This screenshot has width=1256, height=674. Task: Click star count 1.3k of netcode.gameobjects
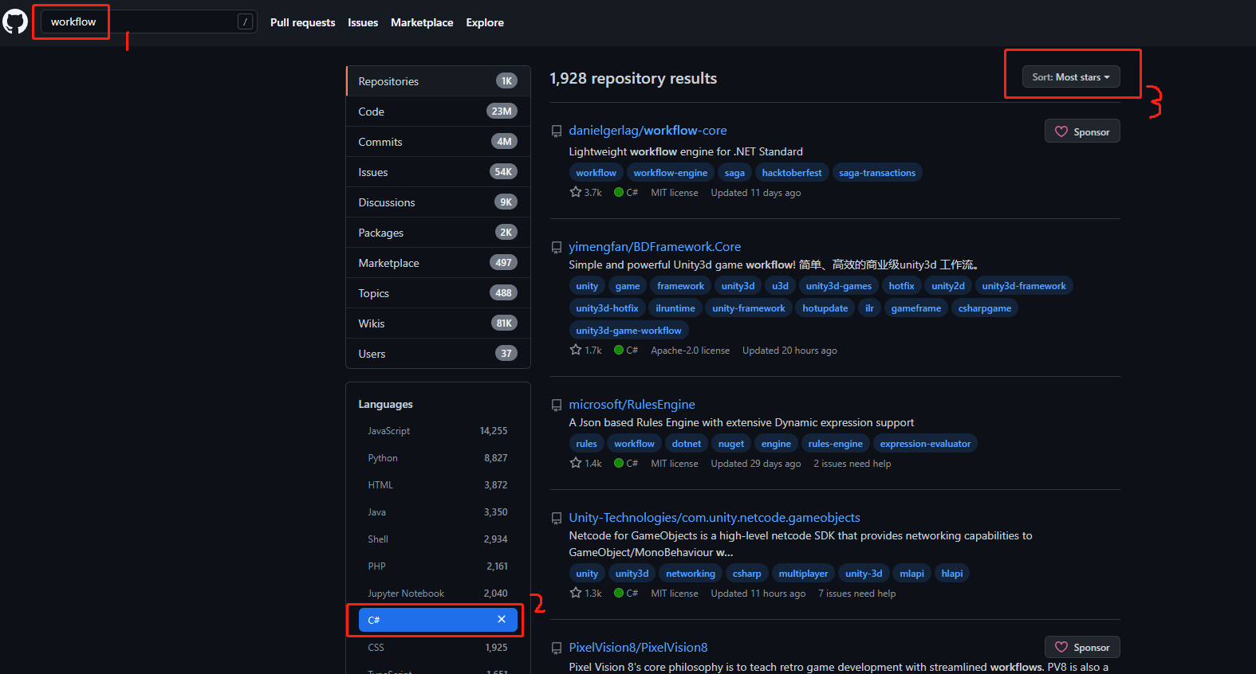tap(585, 594)
